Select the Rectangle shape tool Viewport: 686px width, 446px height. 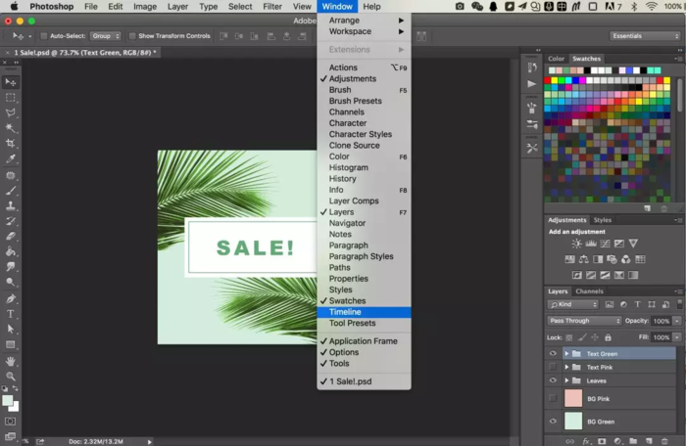pyautogui.click(x=11, y=344)
